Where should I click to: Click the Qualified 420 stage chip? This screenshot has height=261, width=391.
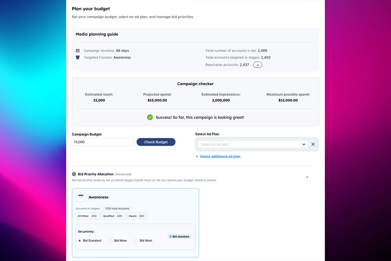(x=113, y=216)
